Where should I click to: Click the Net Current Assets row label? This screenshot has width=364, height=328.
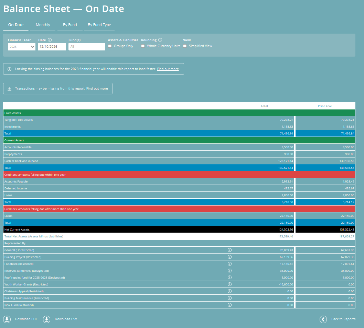coord(17,230)
